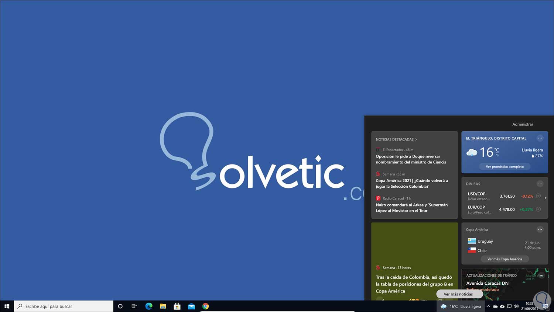Viewport: 554px width, 312px height.
Task: Open the grey OneDrive cloud tray icon
Action: click(x=495, y=306)
